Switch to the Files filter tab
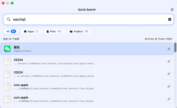Screen dimensions: 177x108 coord(54,31)
